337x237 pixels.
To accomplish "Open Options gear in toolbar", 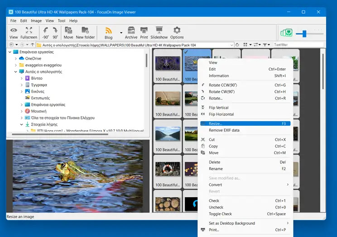I will [x=177, y=33].
